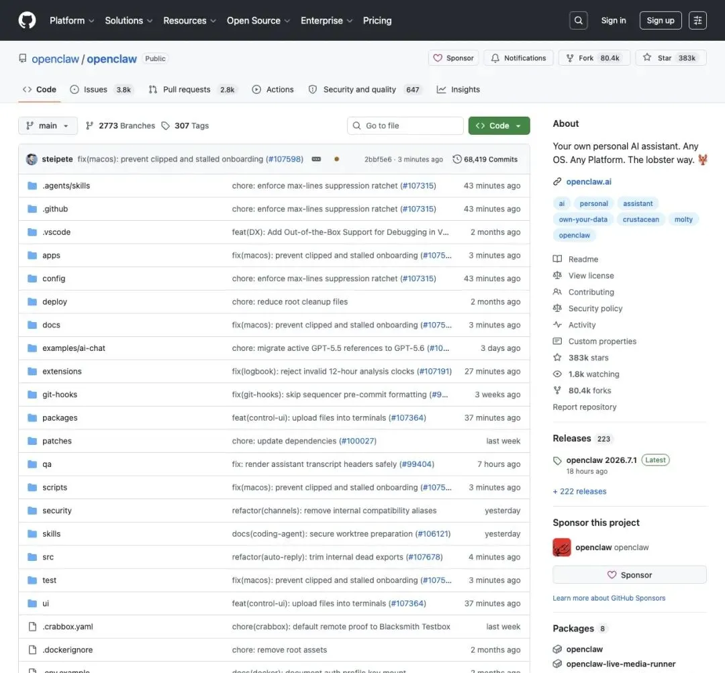Expand the Resources menu
This screenshot has height=673, width=725.
[189, 21]
